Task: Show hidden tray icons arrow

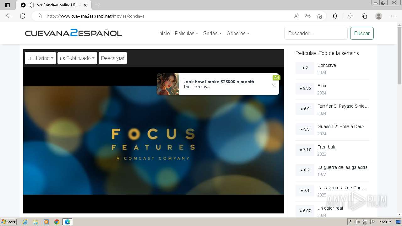Action: pyautogui.click(x=350, y=222)
